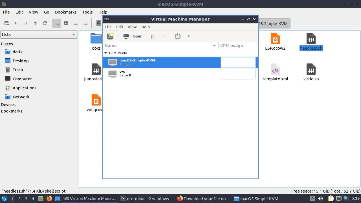Go back in file manager
This screenshot has height=203, width=361.
16,23
